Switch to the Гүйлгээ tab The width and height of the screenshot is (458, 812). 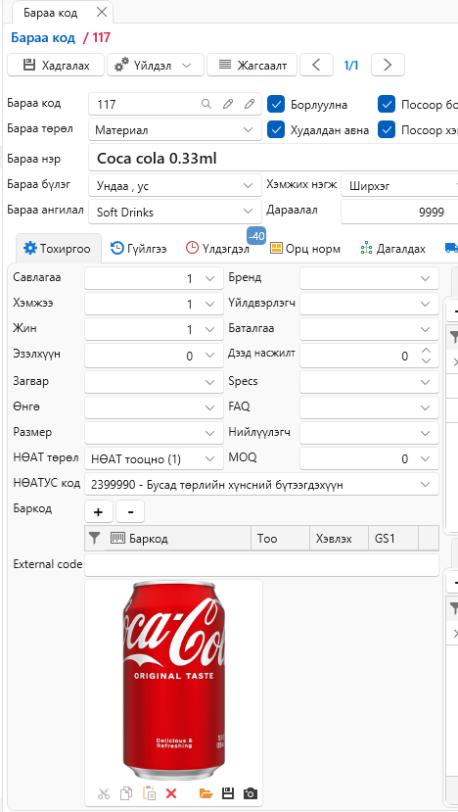[139, 249]
